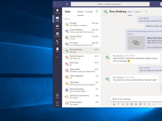Click the Apps icon in sidebar
This screenshot has width=162, height=121.
pyautogui.click(x=57, y=96)
